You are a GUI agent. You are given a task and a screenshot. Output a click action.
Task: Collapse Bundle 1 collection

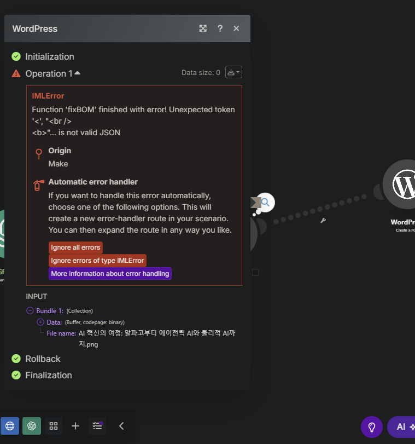point(30,310)
